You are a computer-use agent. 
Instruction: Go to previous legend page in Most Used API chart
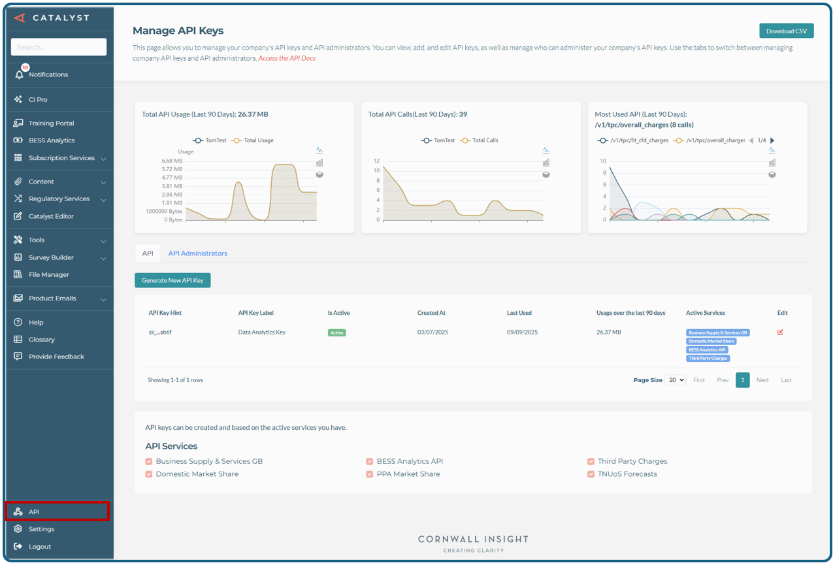pos(751,140)
